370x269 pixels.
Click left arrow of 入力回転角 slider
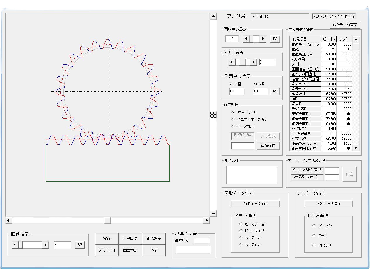pos(232,62)
